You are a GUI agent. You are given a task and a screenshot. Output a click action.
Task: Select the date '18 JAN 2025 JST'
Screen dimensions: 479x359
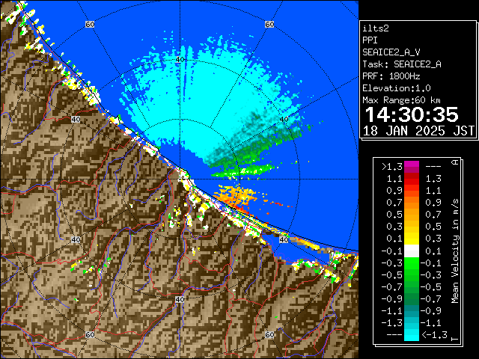tap(418, 131)
